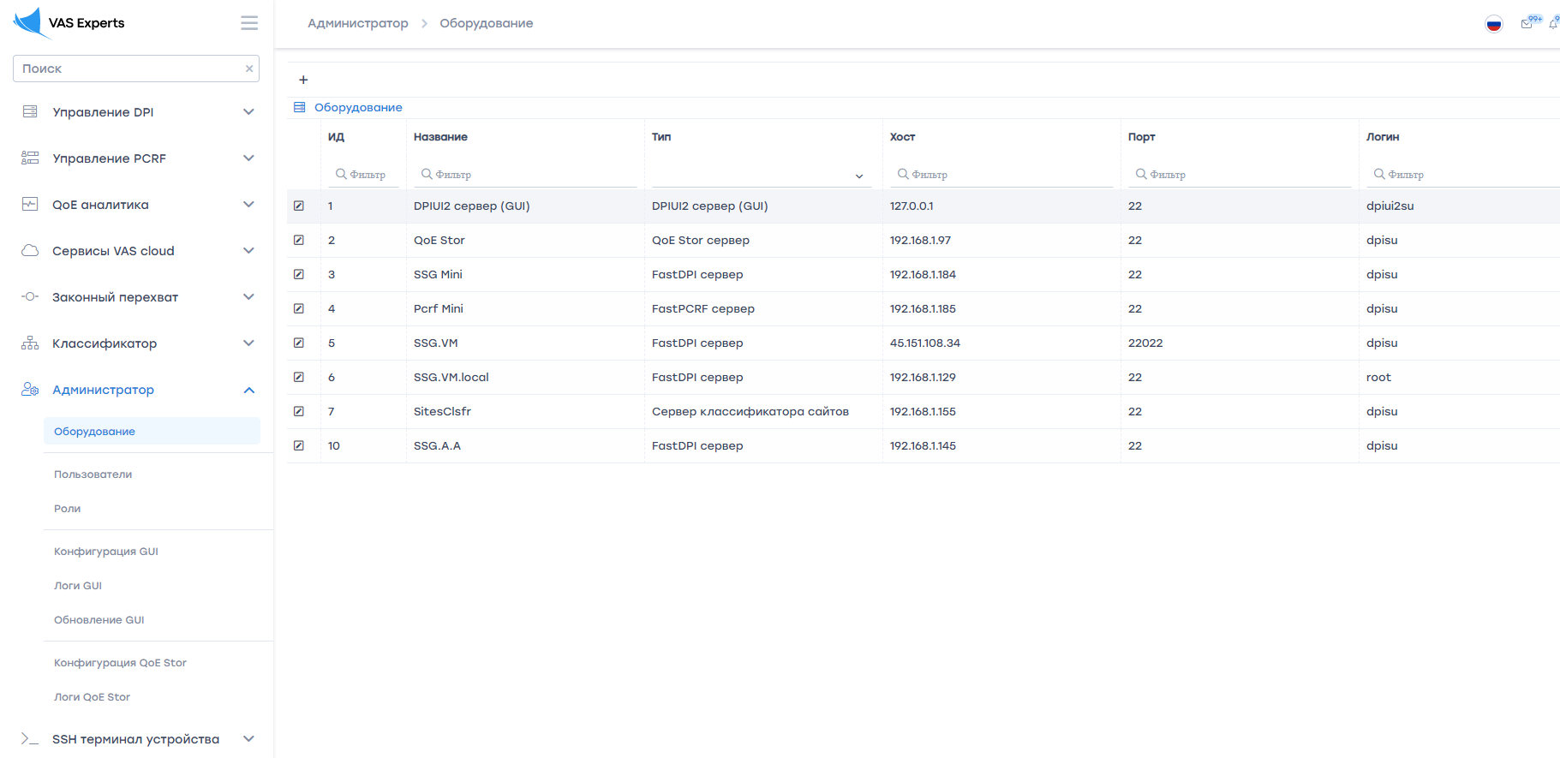Open the mail notifications icon with 99+ badge
The width and height of the screenshot is (1560, 758).
coord(1527,23)
